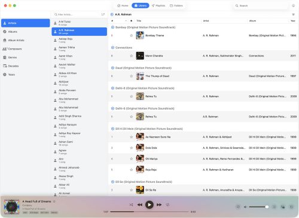Skip to the next track
The width and height of the screenshot is (299, 218).
159,205
